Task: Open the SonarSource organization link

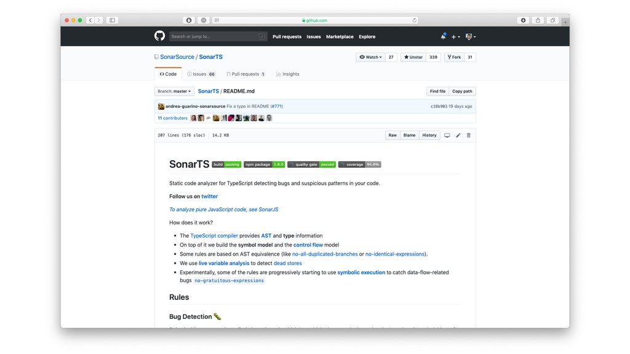Action: pos(177,57)
